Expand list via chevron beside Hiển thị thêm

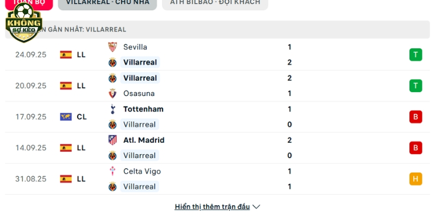pos(256,207)
